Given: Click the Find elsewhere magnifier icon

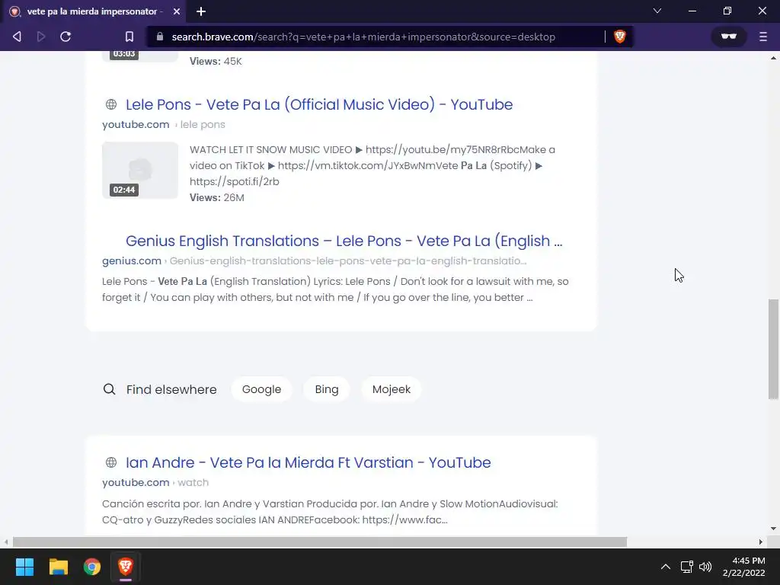Looking at the screenshot, I should (109, 389).
